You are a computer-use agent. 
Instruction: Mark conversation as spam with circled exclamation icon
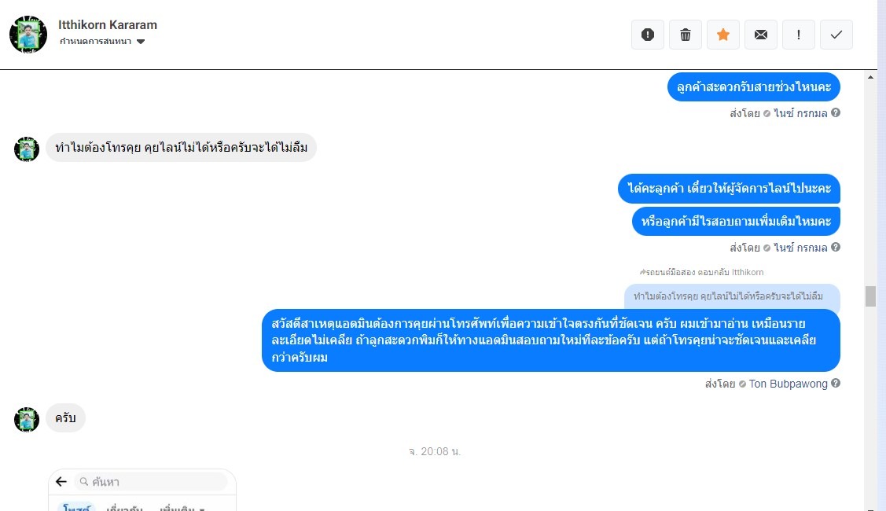pyautogui.click(x=648, y=35)
